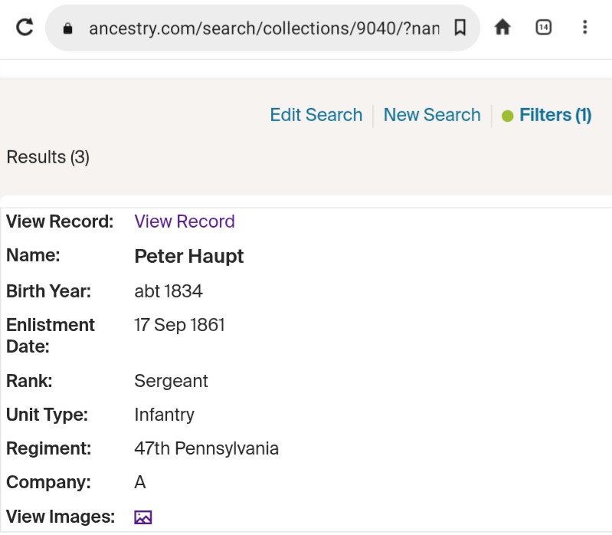Open the View Images picture icon
The width and height of the screenshot is (612, 535).
point(143,517)
